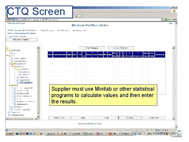The height and width of the screenshot is (142, 189).
Task: Click the Sheet column header
Action: (x=89, y=55)
